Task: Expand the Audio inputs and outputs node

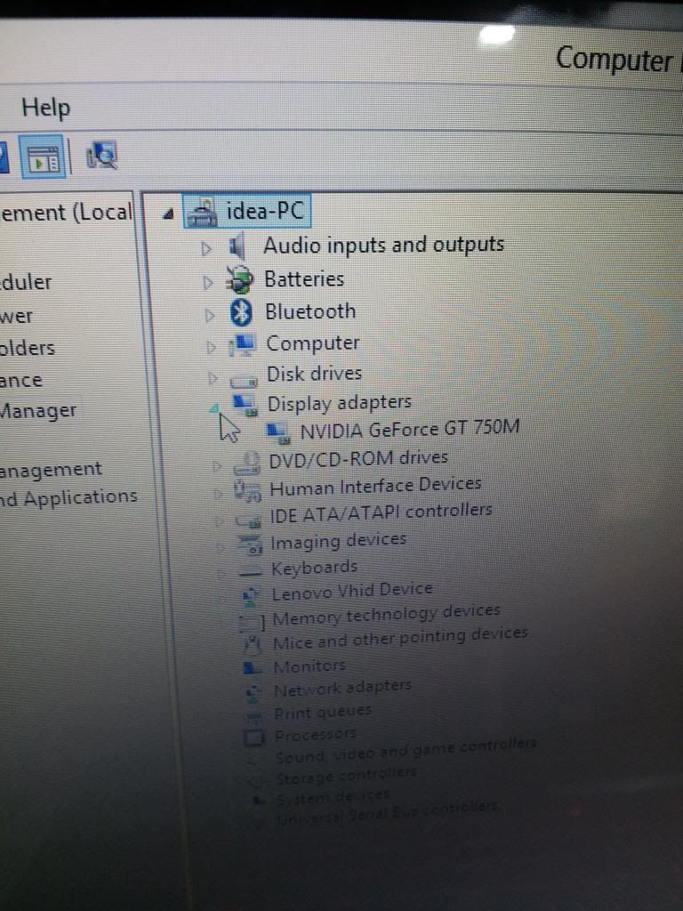Action: click(208, 247)
